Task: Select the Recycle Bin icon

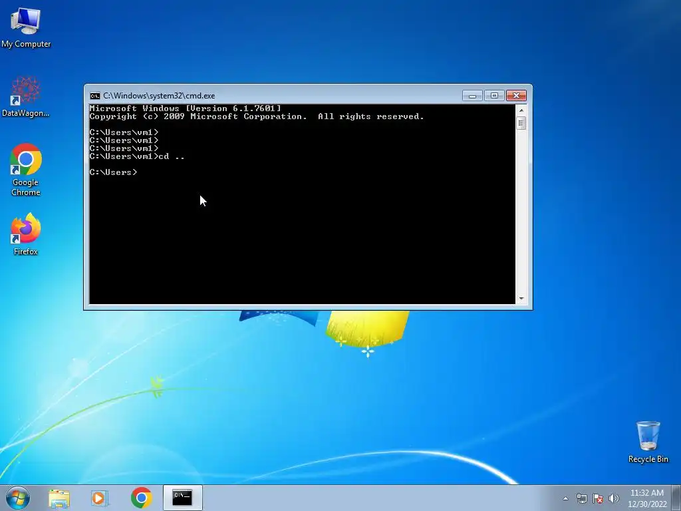Action: [648, 442]
